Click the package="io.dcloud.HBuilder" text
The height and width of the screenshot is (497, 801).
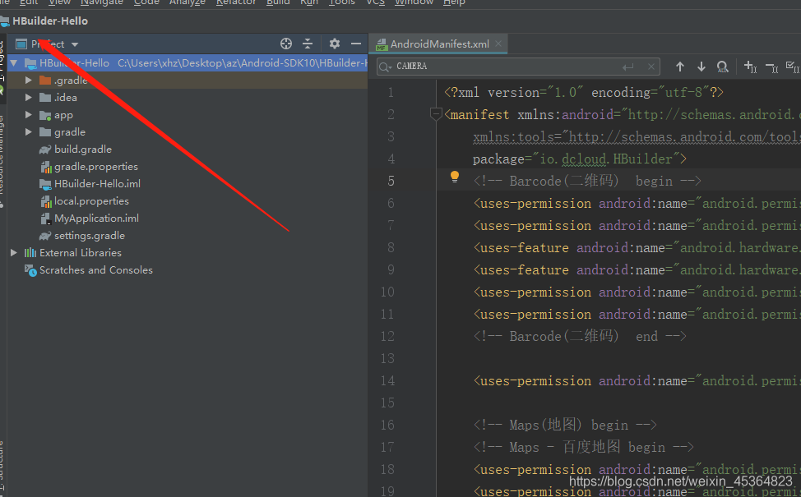tap(579, 159)
